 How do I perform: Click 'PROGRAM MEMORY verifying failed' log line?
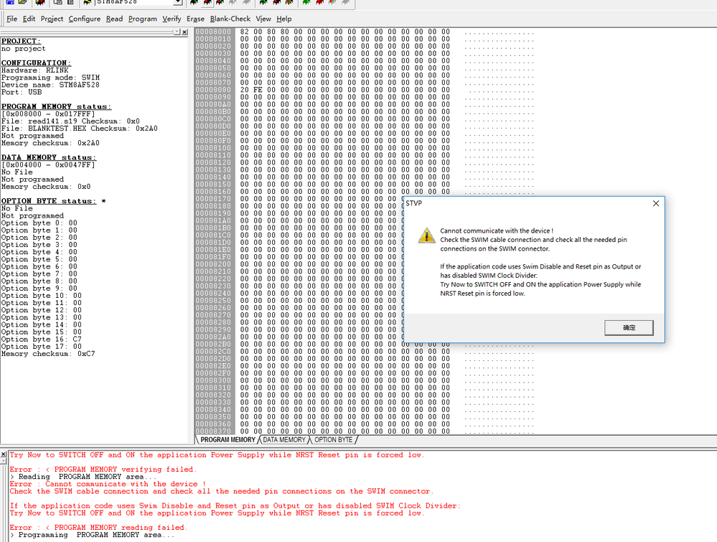[103, 469]
